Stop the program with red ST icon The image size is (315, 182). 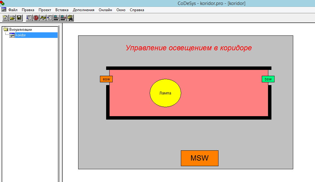click(36, 18)
